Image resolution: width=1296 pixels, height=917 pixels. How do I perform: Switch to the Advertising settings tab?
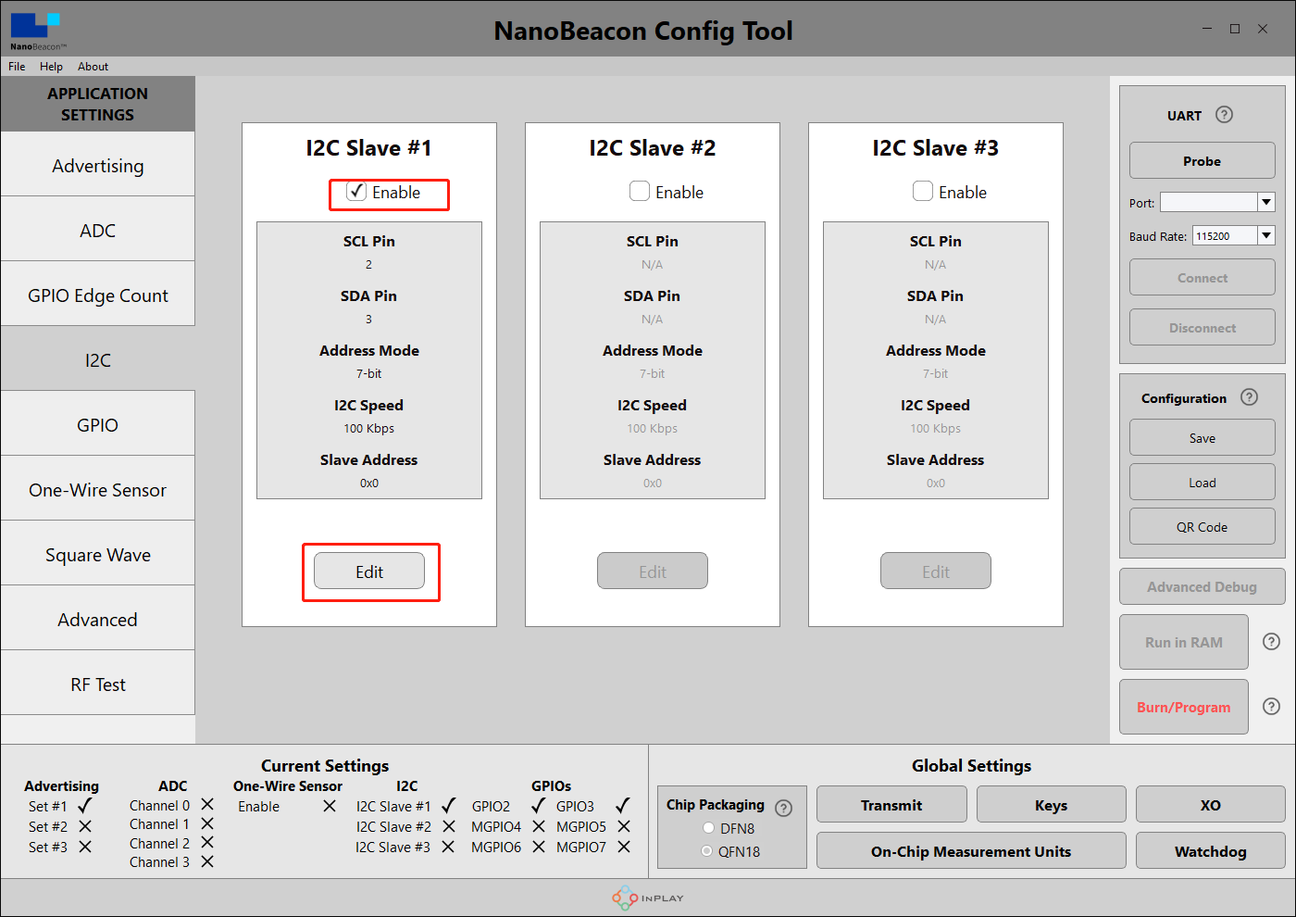pos(98,166)
